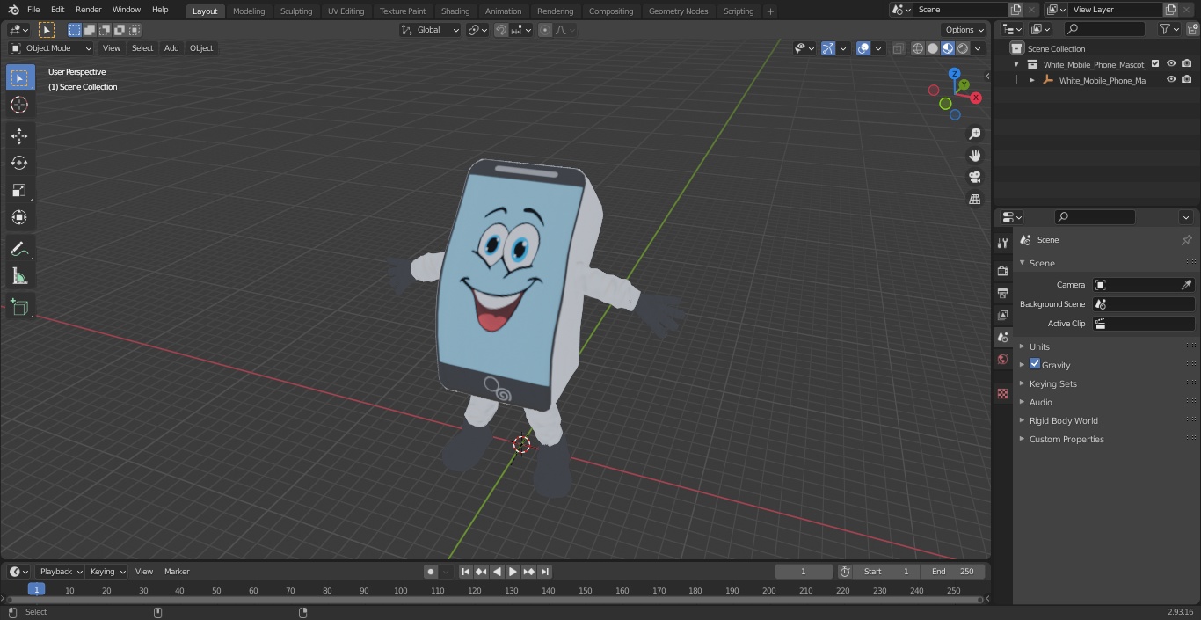Viewport: 1201px width, 620px height.
Task: Switch to the Modeling workspace tab
Action: click(249, 11)
